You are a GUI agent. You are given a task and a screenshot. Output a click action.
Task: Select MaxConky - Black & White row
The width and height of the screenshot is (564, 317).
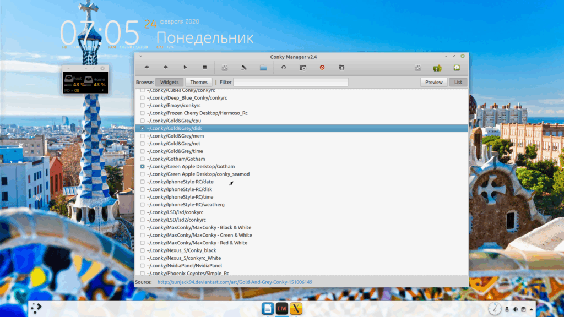tap(301, 227)
